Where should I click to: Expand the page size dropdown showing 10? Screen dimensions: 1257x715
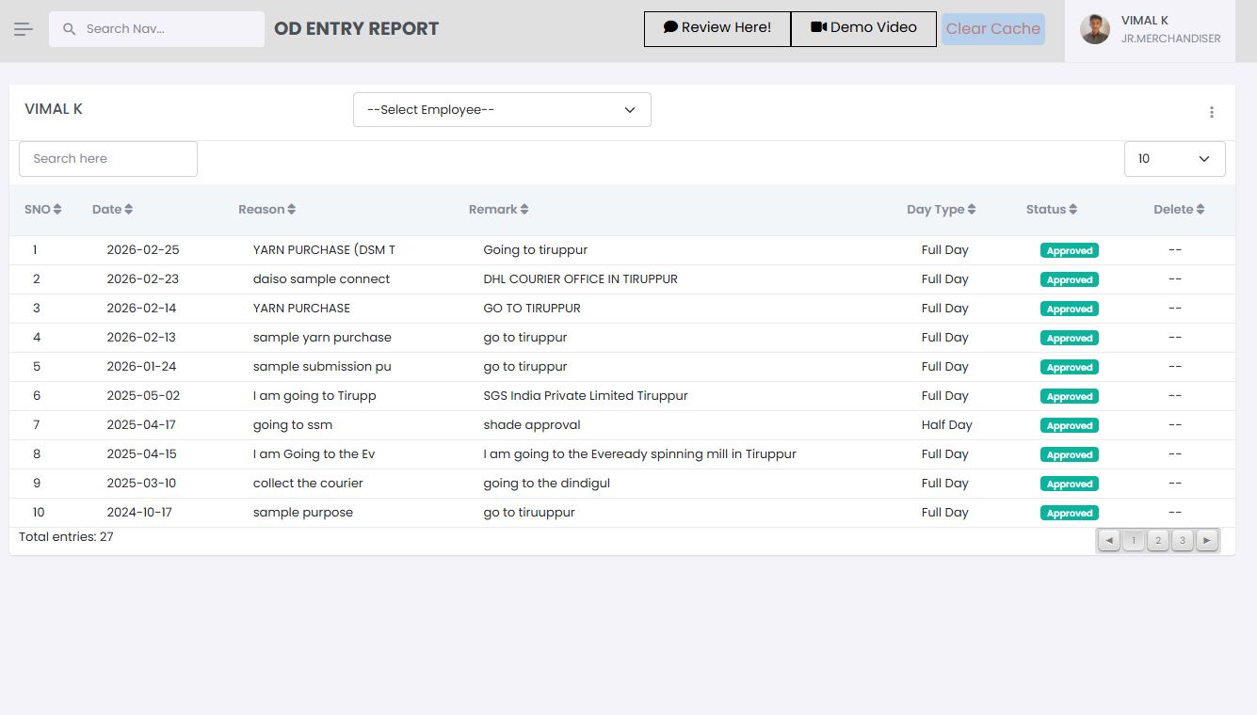pos(1174,159)
